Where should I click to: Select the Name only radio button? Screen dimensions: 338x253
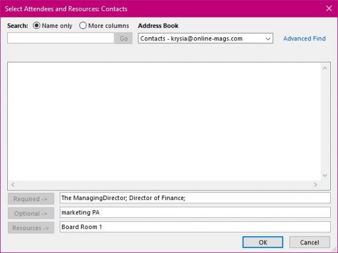[x=36, y=25]
